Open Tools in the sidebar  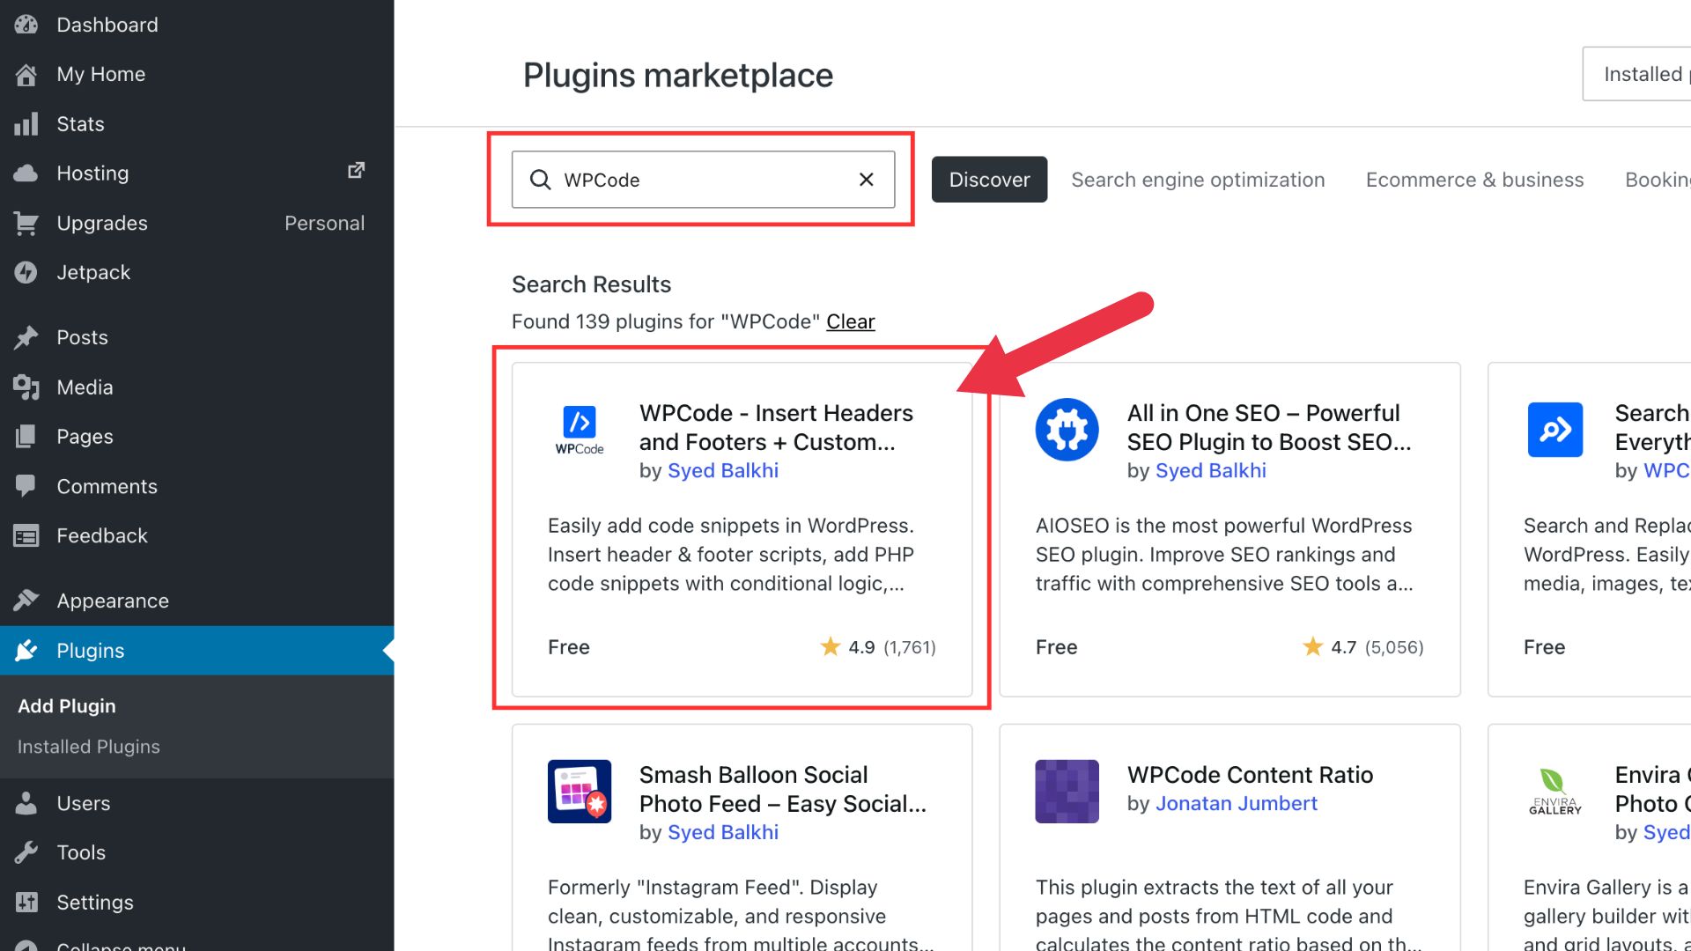point(196,852)
